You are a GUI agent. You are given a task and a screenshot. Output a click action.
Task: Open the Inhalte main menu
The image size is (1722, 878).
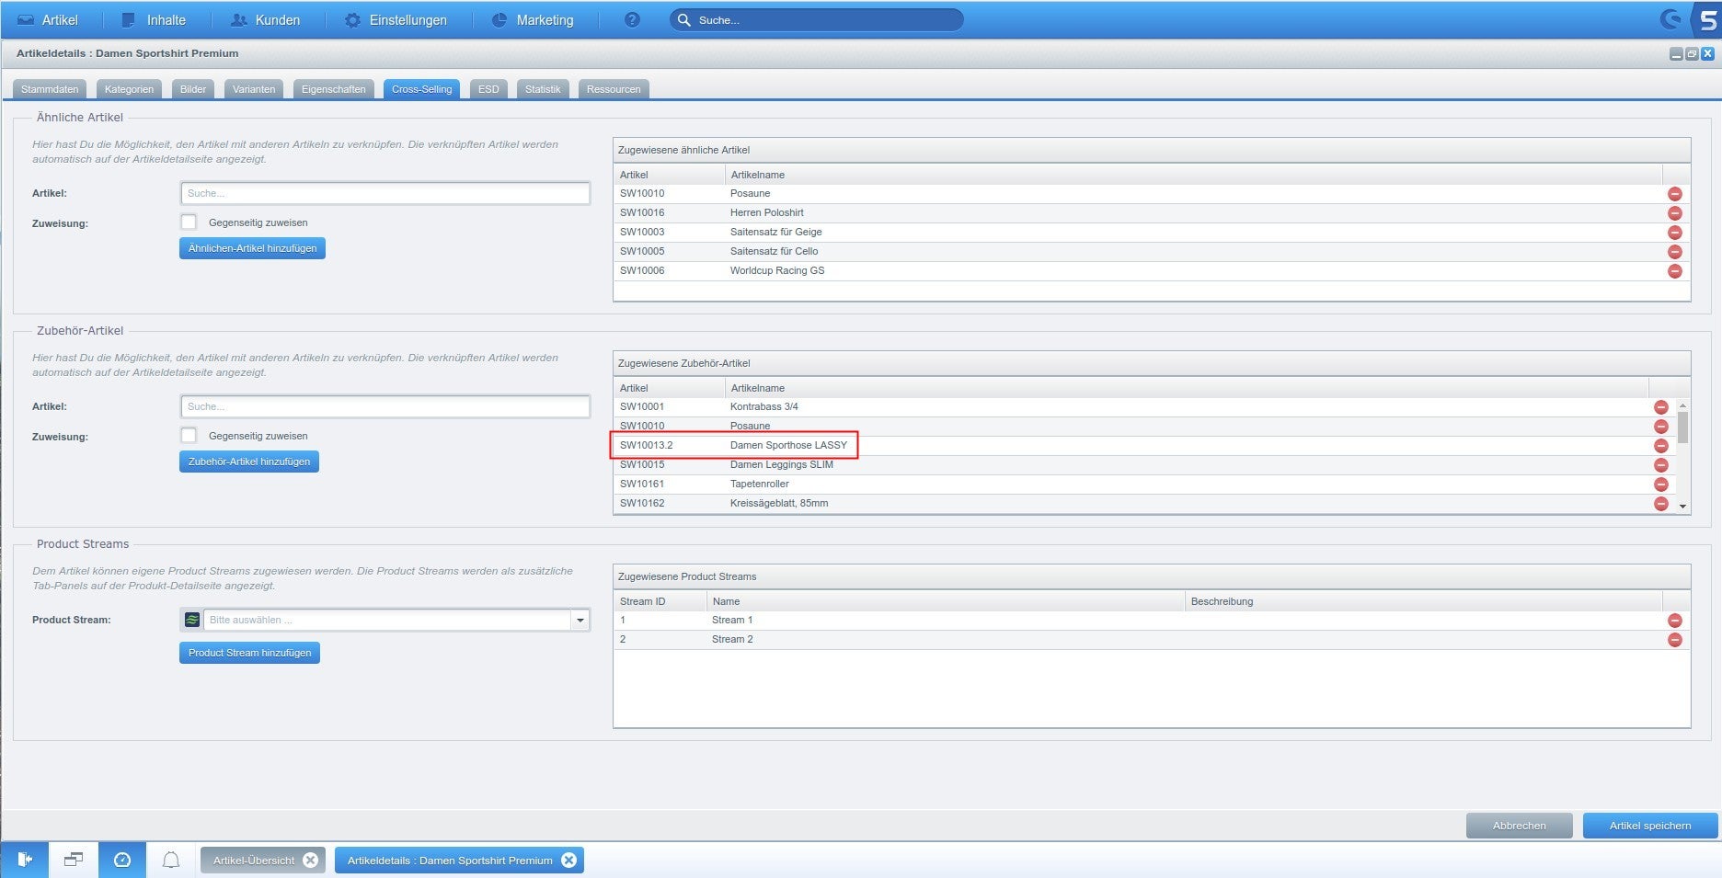[x=154, y=19]
